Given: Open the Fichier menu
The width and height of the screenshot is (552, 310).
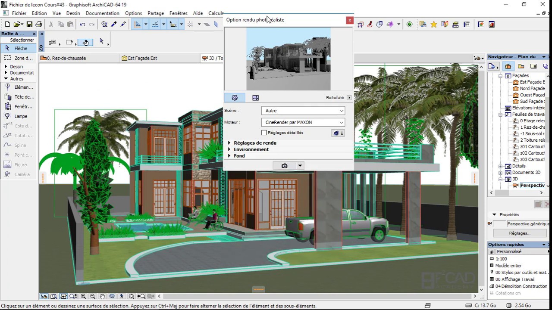Looking at the screenshot, I should pos(19,13).
